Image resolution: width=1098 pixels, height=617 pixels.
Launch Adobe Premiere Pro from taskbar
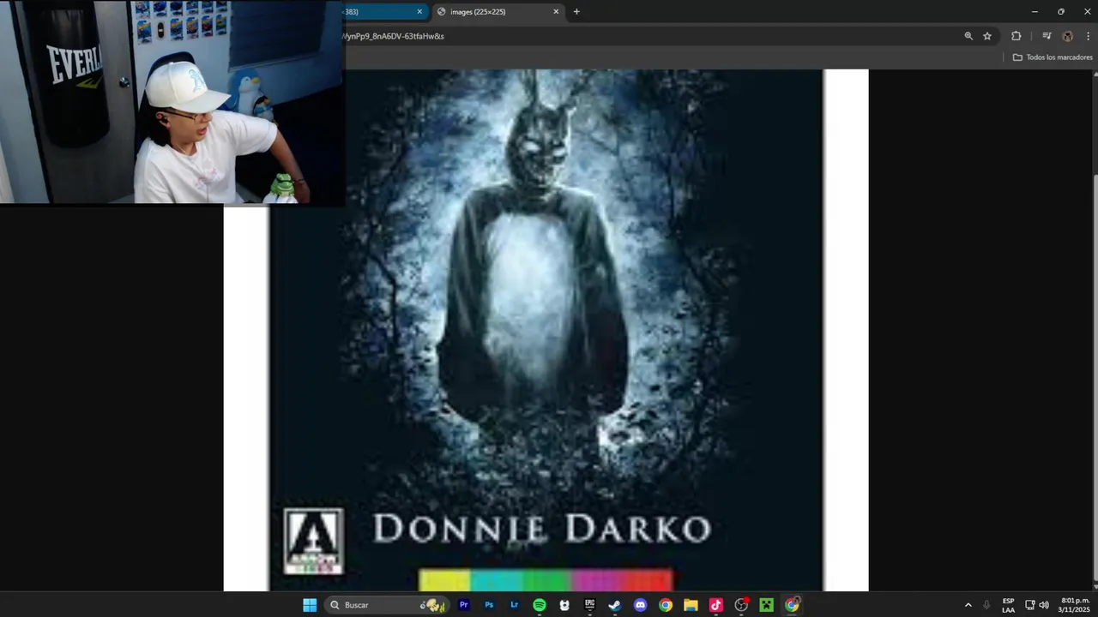463,605
